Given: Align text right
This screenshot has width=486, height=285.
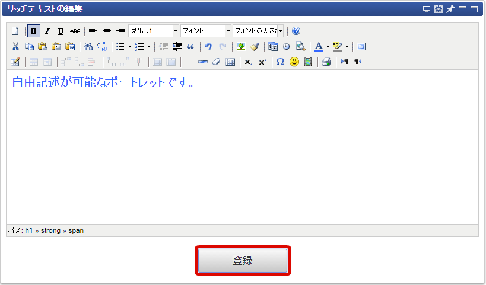Looking at the screenshot, I should point(120,31).
